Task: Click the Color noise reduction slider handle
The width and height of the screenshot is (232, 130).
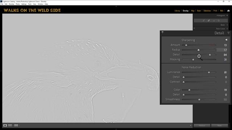Action: pos(189,90)
